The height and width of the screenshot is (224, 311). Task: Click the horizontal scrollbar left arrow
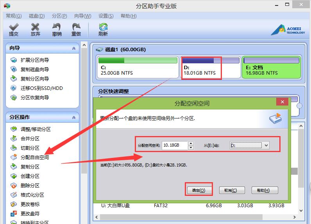pos(97,217)
